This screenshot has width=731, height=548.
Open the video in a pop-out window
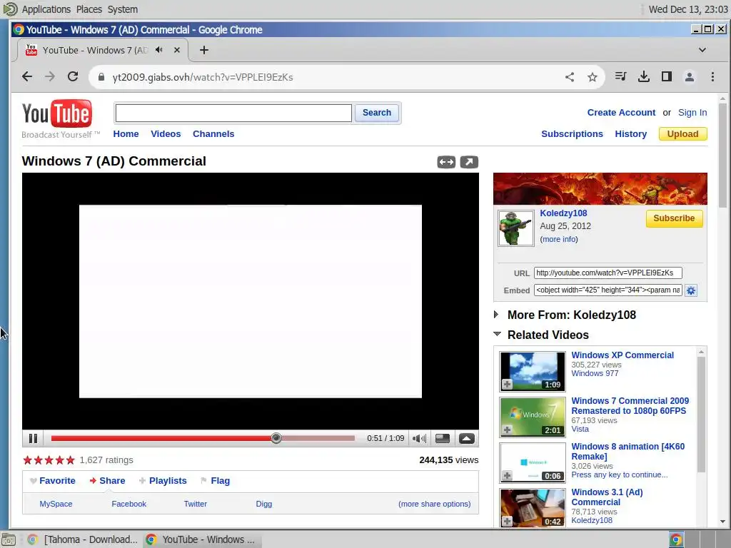click(x=469, y=162)
